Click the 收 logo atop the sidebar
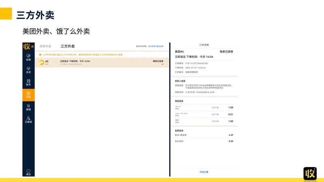 [28, 47]
